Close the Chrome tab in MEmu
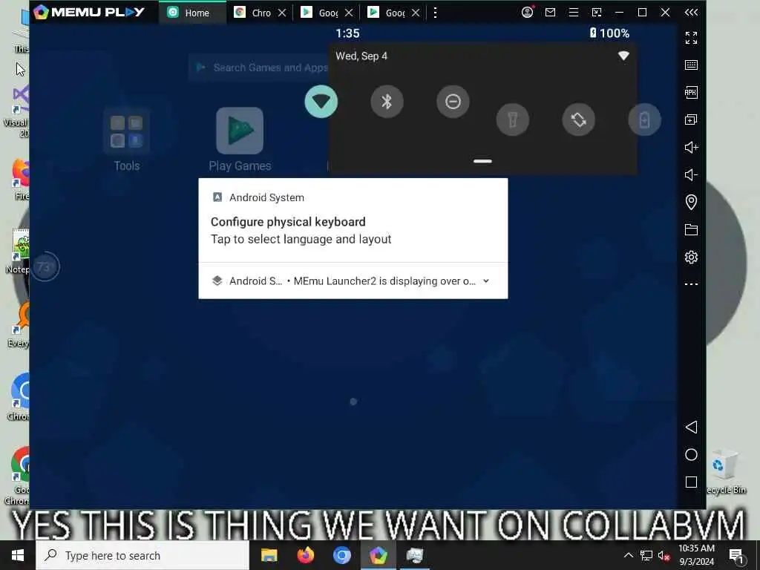Image resolution: width=760 pixels, height=570 pixels. click(282, 13)
